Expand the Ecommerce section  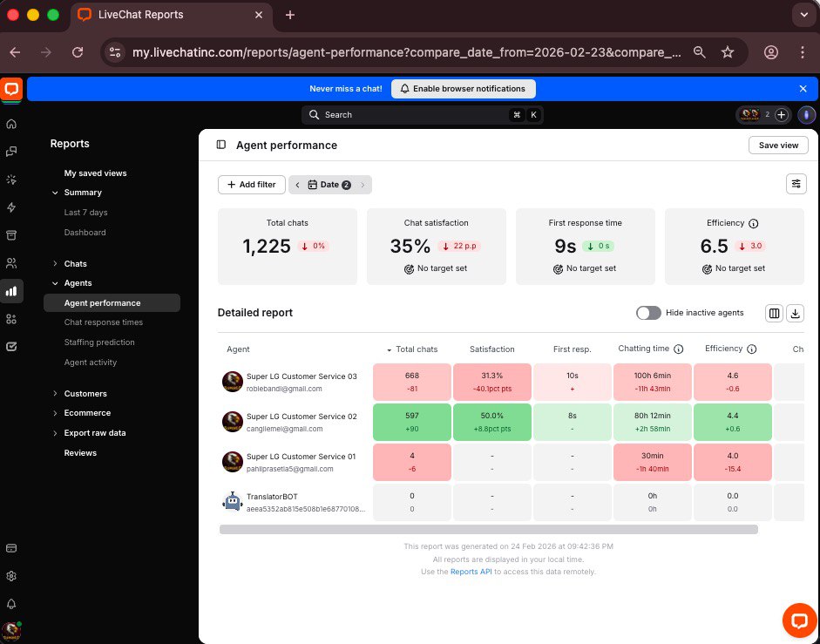[55, 413]
